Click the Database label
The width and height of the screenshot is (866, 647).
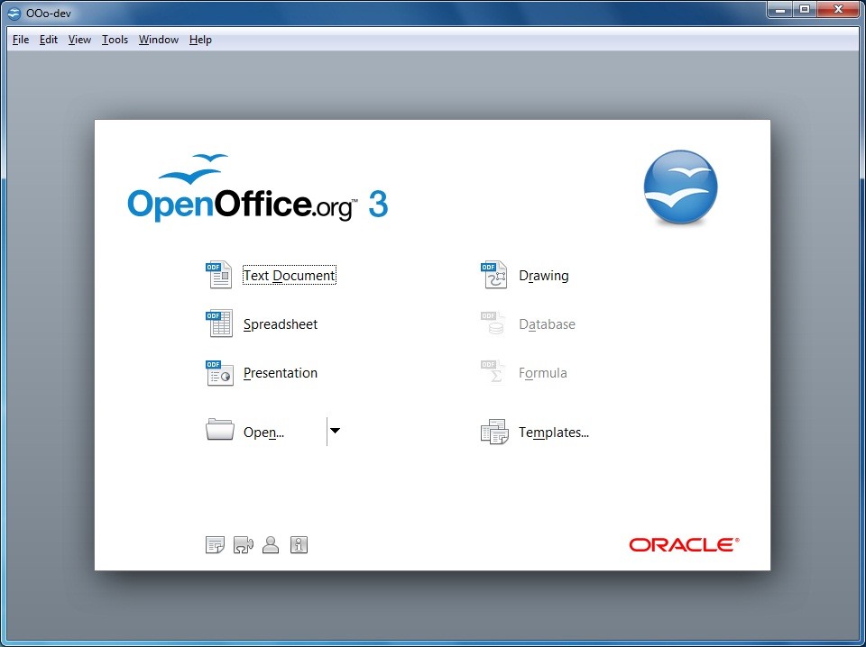click(547, 324)
